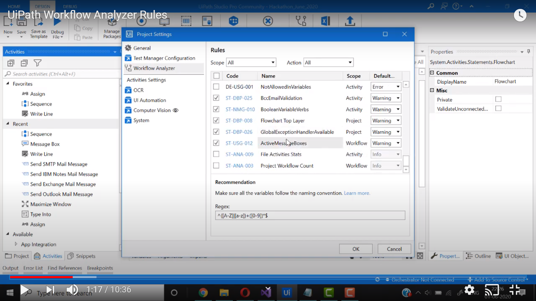Viewport: 536px width, 301px height.
Task: Enable the DE-USG-001 NotAllowedInVariables rule
Action: click(216, 87)
